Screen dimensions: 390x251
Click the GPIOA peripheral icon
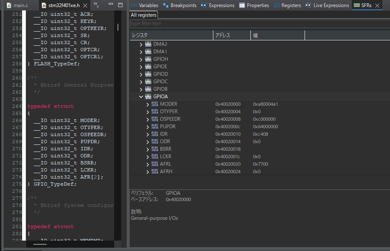click(x=149, y=96)
